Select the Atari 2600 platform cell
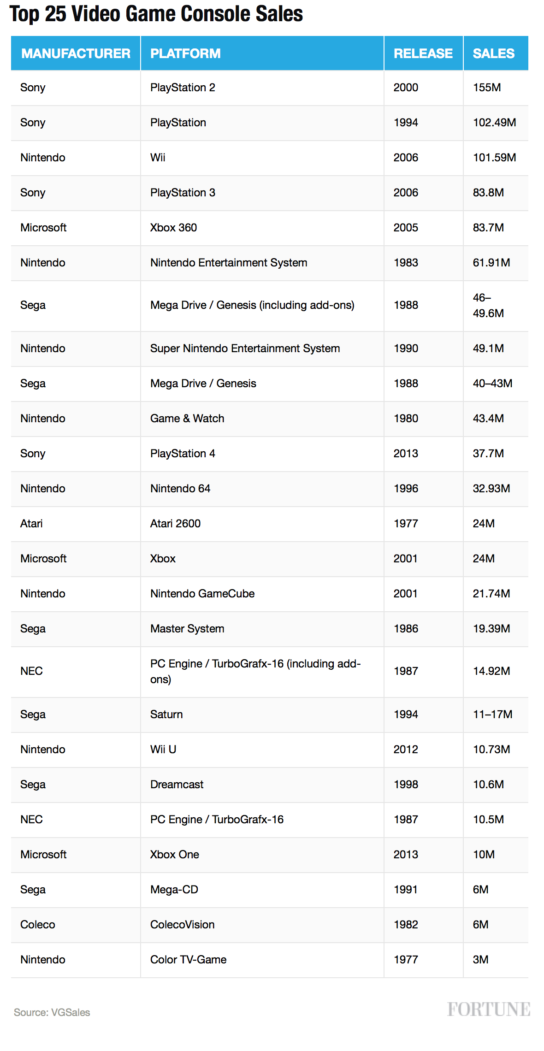 tap(175, 524)
